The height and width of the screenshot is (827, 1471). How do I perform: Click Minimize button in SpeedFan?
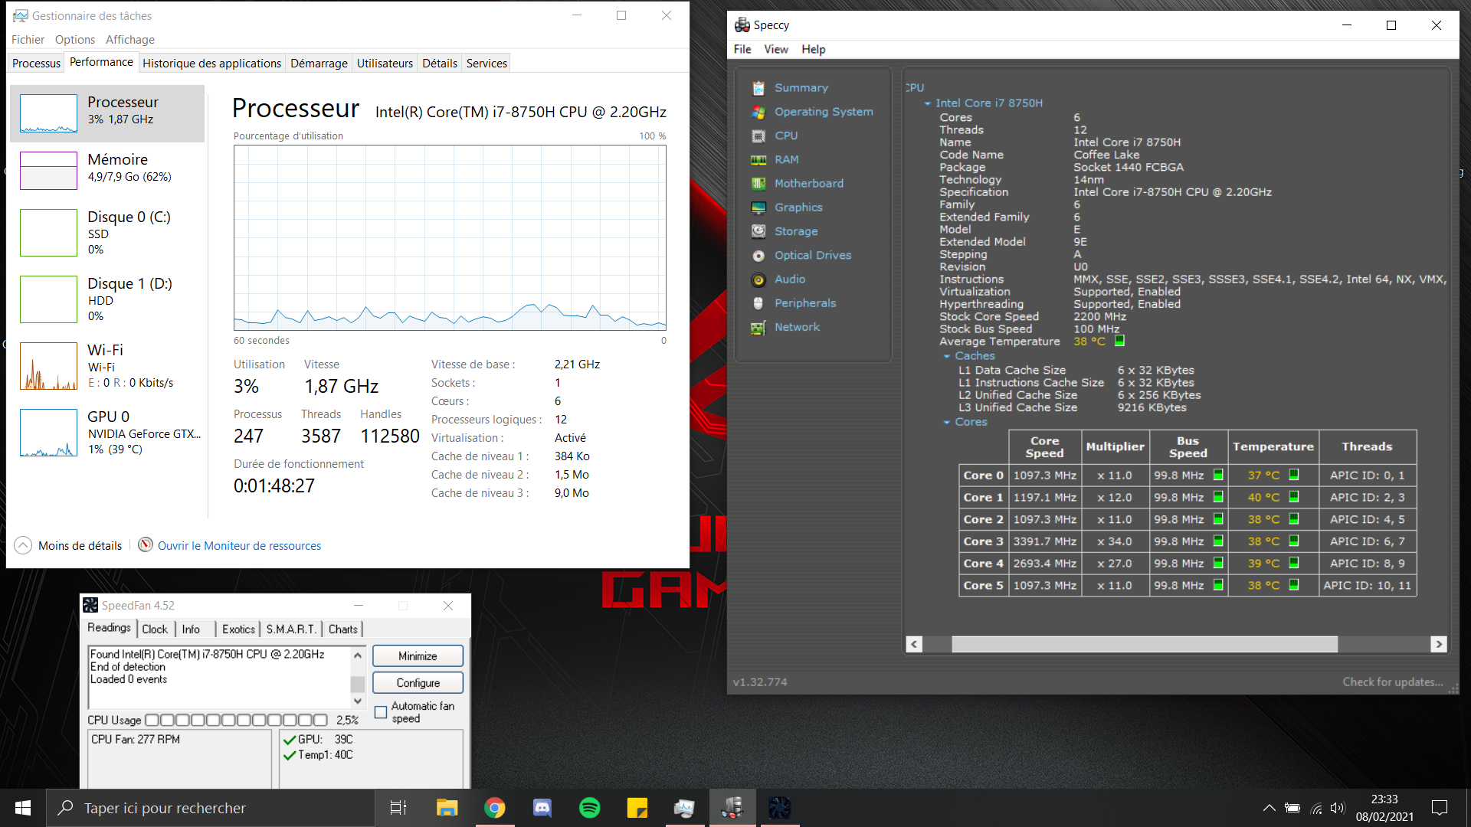(418, 656)
